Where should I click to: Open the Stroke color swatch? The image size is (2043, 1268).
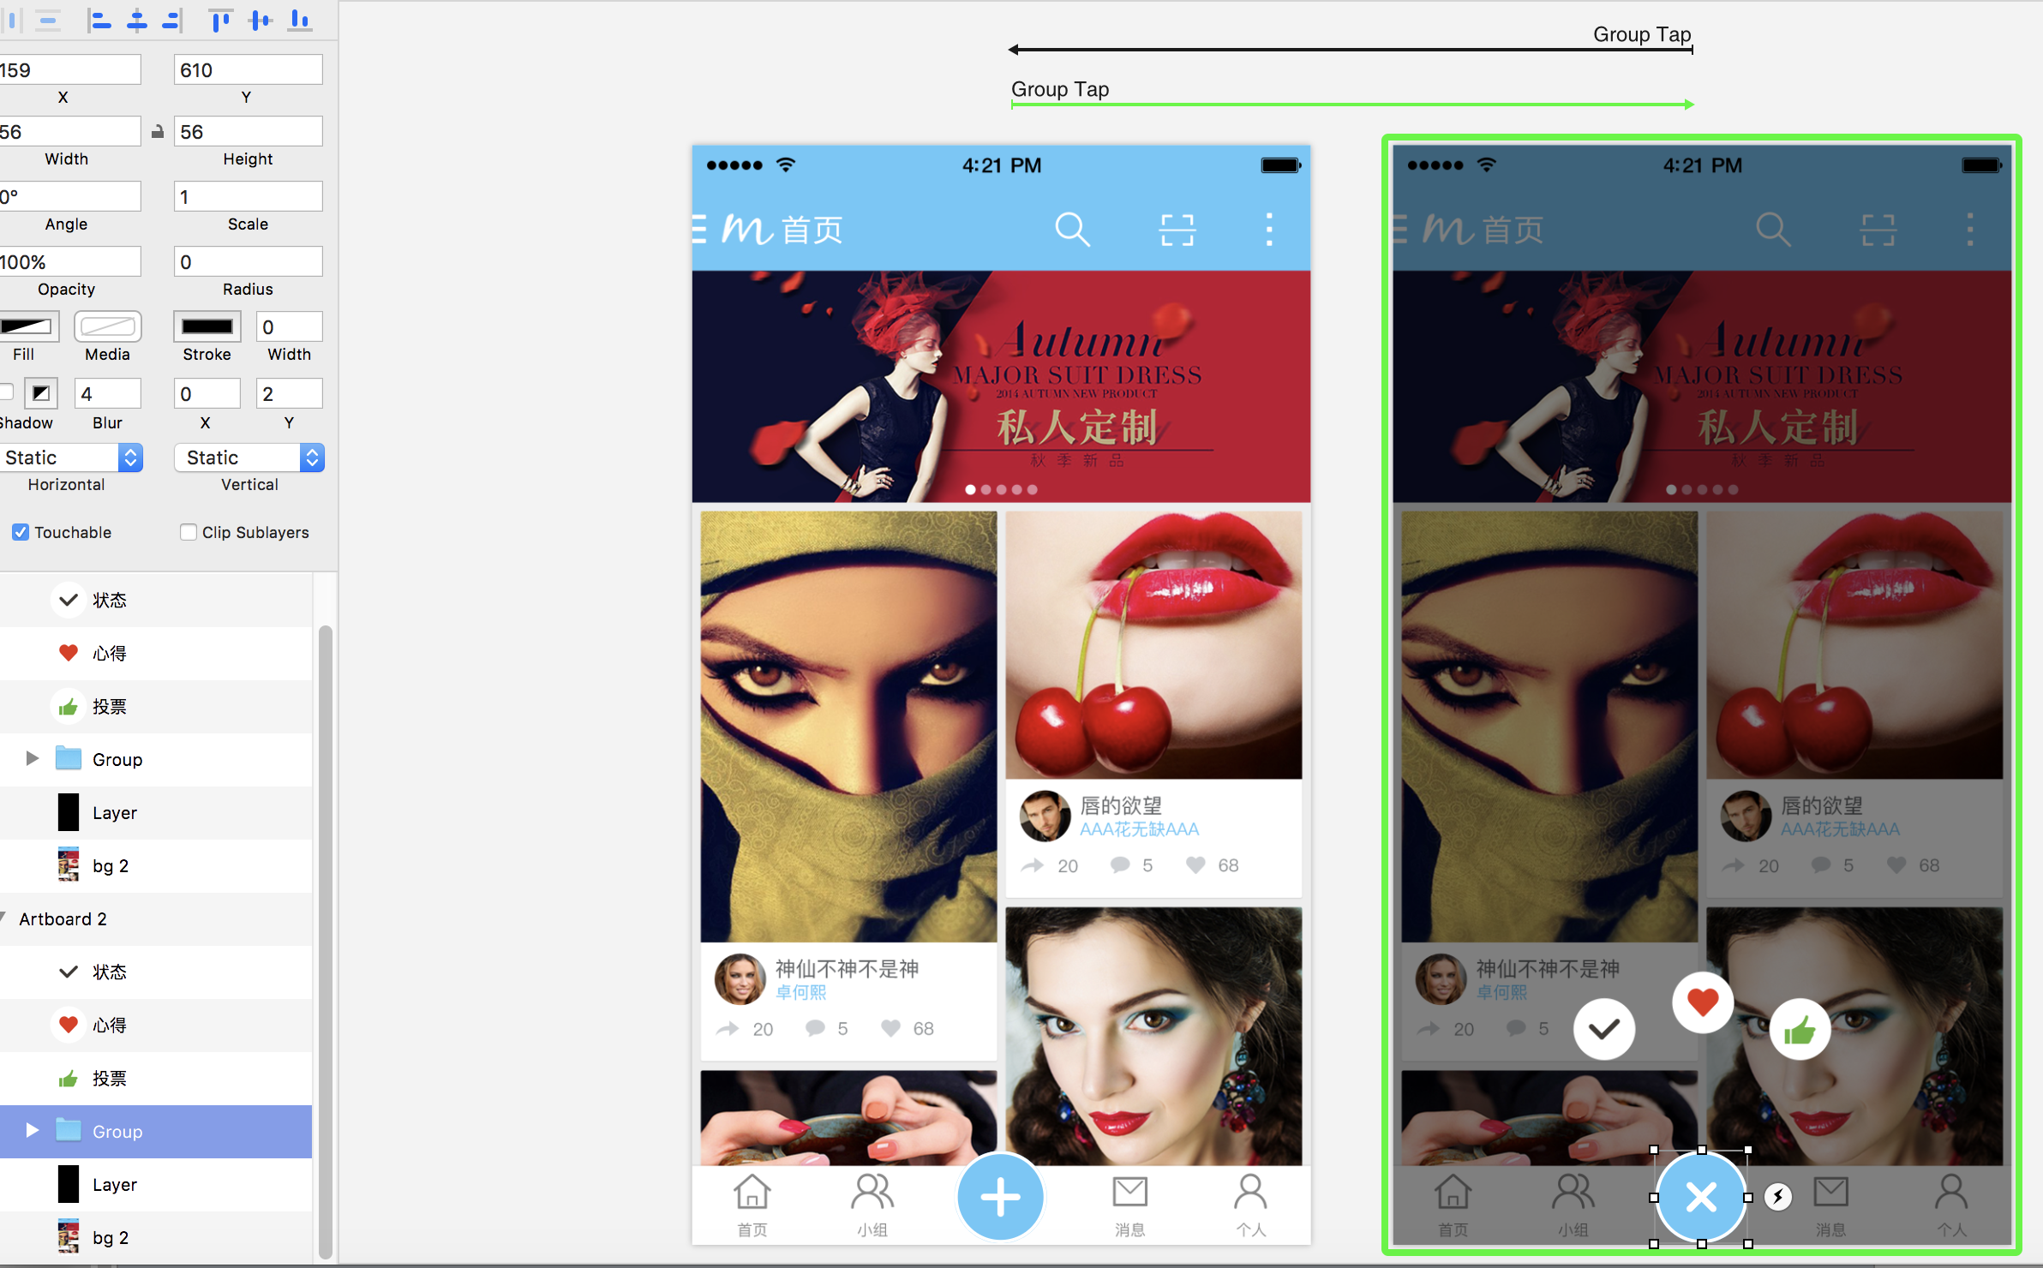click(x=207, y=326)
